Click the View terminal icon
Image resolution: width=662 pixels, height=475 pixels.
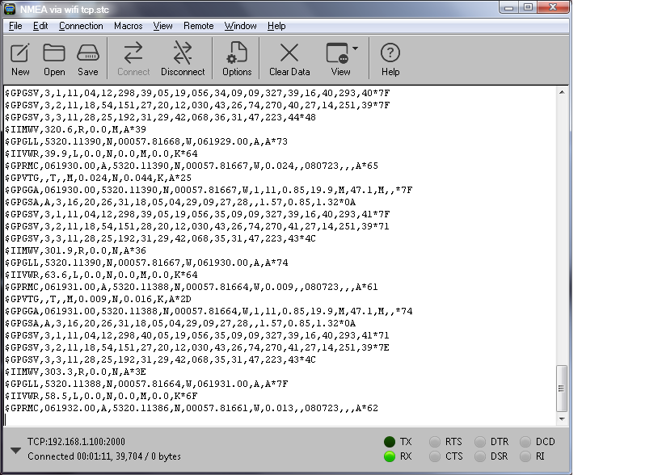pos(337,53)
